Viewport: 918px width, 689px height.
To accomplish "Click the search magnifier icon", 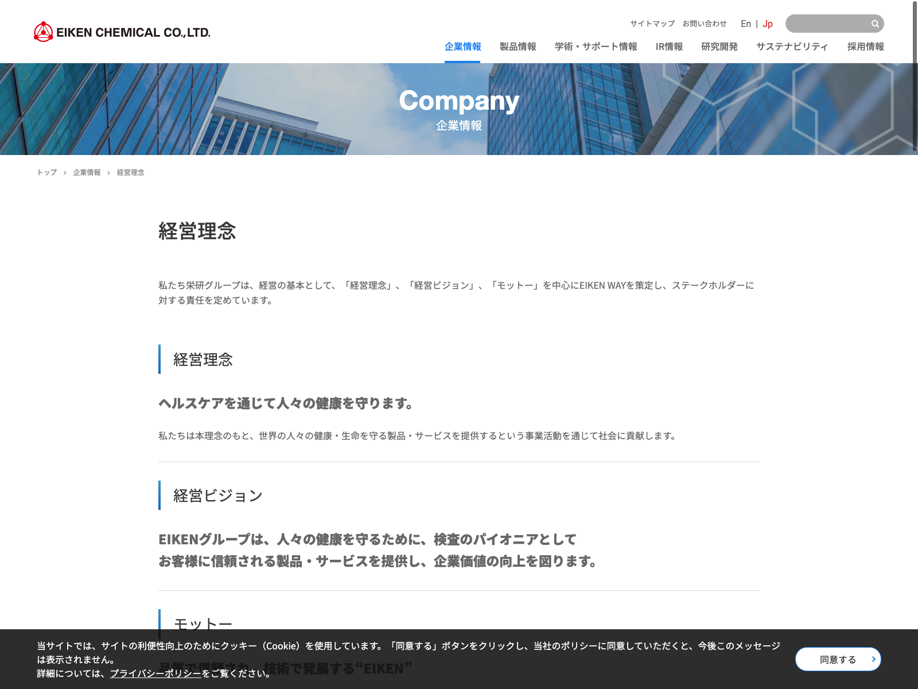I will click(x=875, y=24).
